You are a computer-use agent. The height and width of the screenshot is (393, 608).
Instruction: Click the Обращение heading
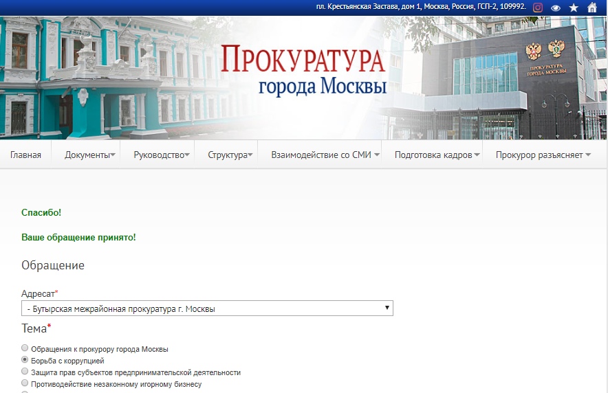[x=53, y=265]
